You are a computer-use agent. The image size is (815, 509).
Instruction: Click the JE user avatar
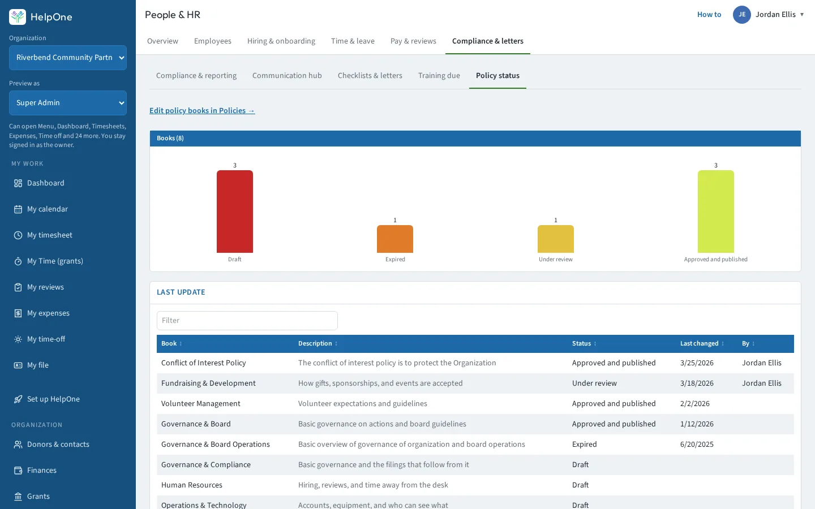(742, 15)
